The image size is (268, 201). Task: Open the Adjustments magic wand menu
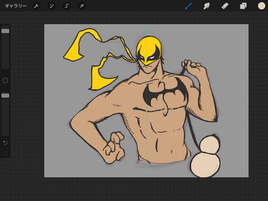(x=52, y=6)
